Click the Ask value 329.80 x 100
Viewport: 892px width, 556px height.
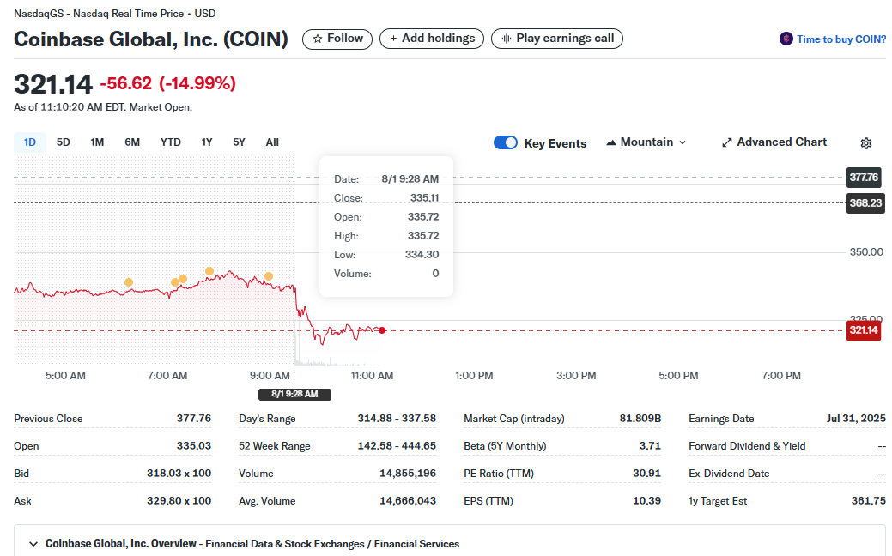point(179,501)
